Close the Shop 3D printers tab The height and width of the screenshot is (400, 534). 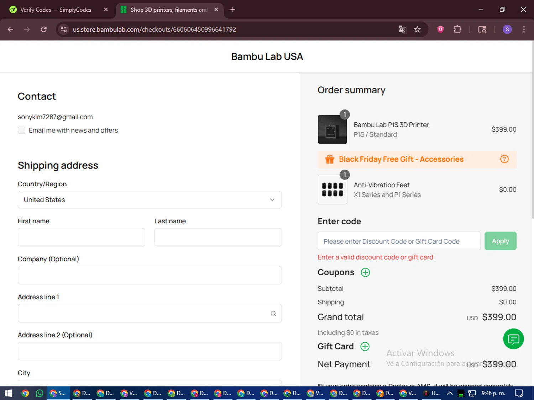point(216,10)
